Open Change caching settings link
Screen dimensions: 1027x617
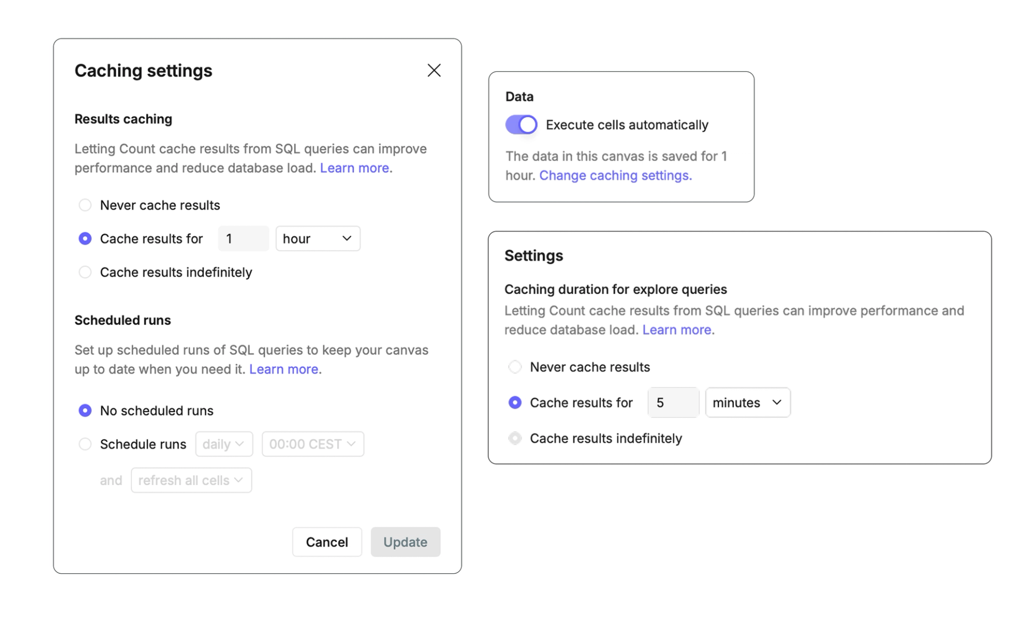coord(615,175)
